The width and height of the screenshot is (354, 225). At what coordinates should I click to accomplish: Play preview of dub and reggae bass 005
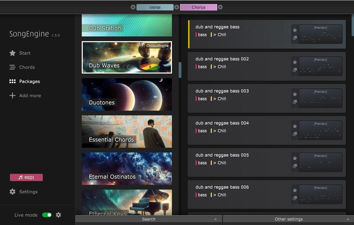click(x=321, y=162)
